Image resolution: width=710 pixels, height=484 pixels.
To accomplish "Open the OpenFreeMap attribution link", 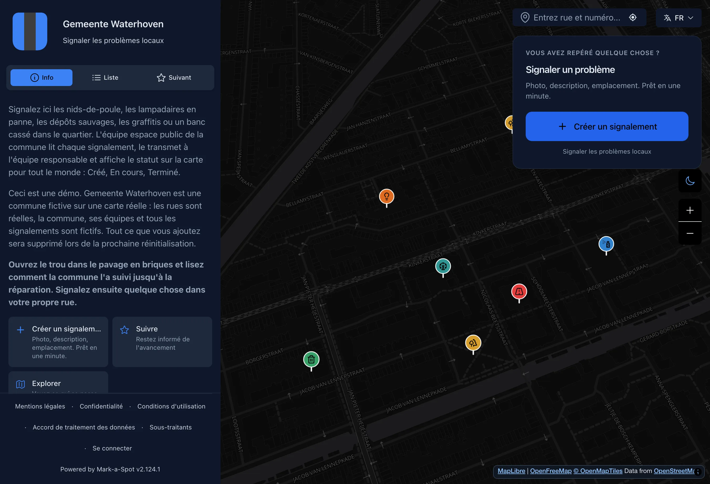I will click(551, 471).
